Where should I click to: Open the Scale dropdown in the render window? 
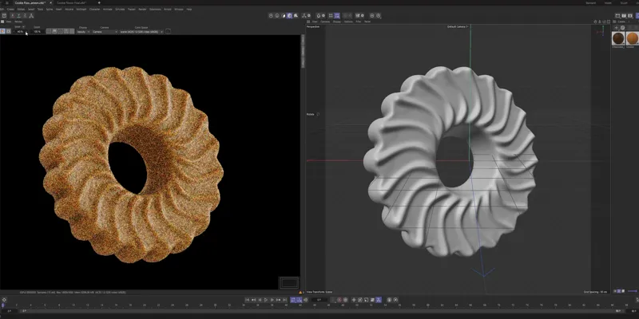[x=23, y=27]
